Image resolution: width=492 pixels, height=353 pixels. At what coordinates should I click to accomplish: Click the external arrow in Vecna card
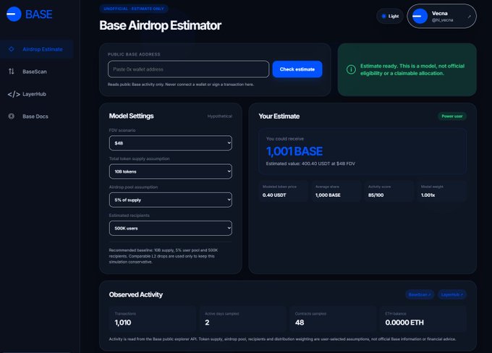pos(469,17)
